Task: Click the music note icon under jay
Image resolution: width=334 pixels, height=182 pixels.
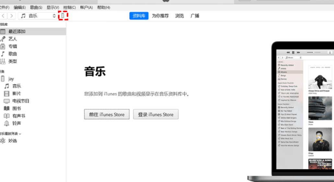Action: (7, 86)
